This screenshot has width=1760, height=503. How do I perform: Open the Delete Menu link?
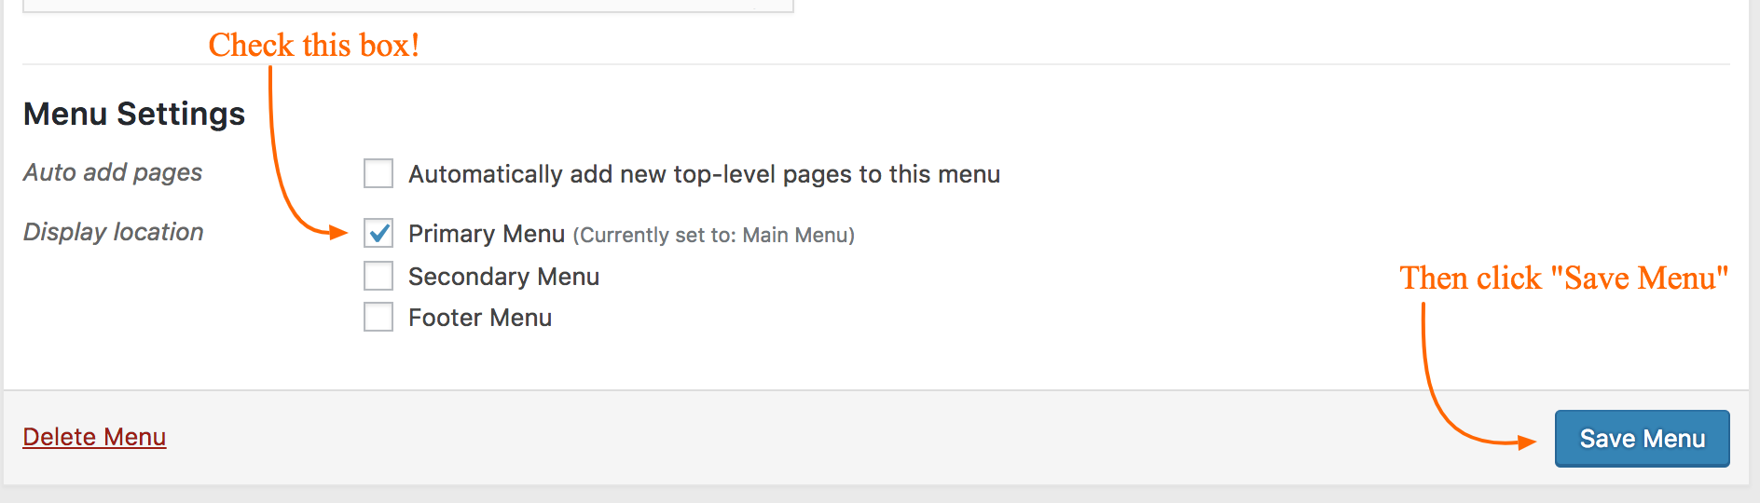[x=94, y=437]
